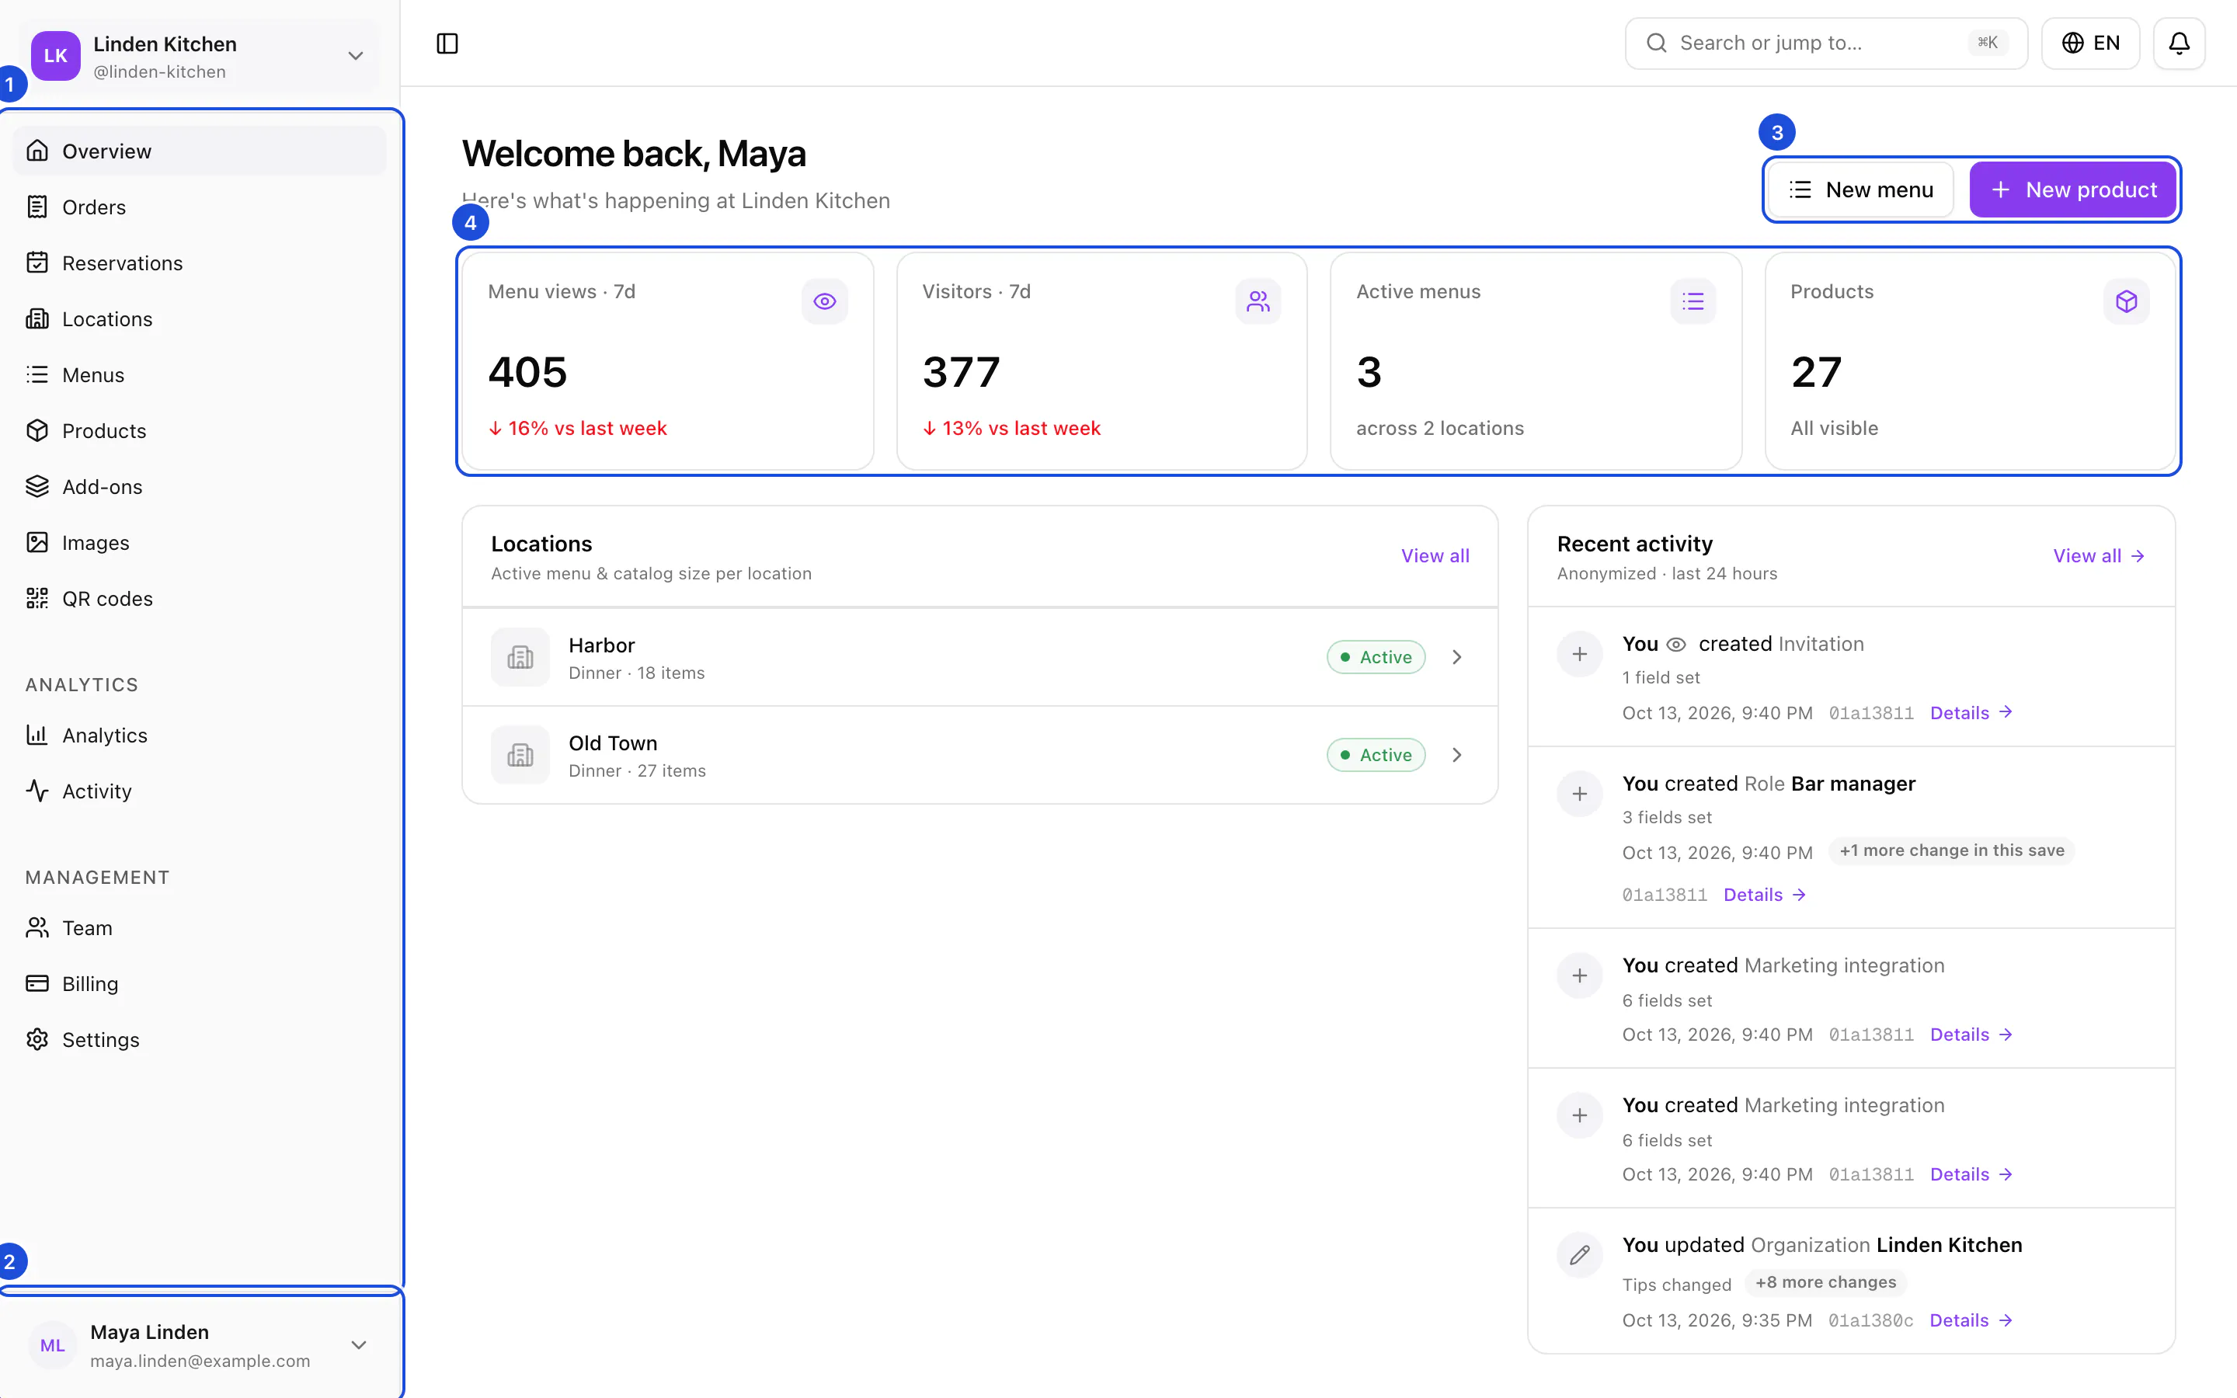Open QR codes in the sidebar

point(200,598)
